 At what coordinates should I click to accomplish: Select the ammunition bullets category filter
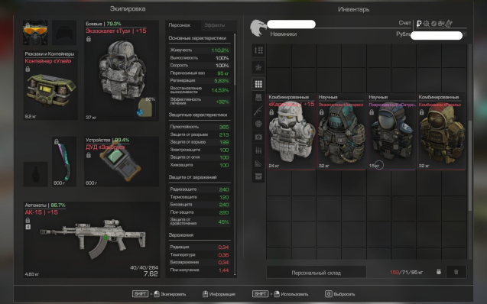[258, 150]
